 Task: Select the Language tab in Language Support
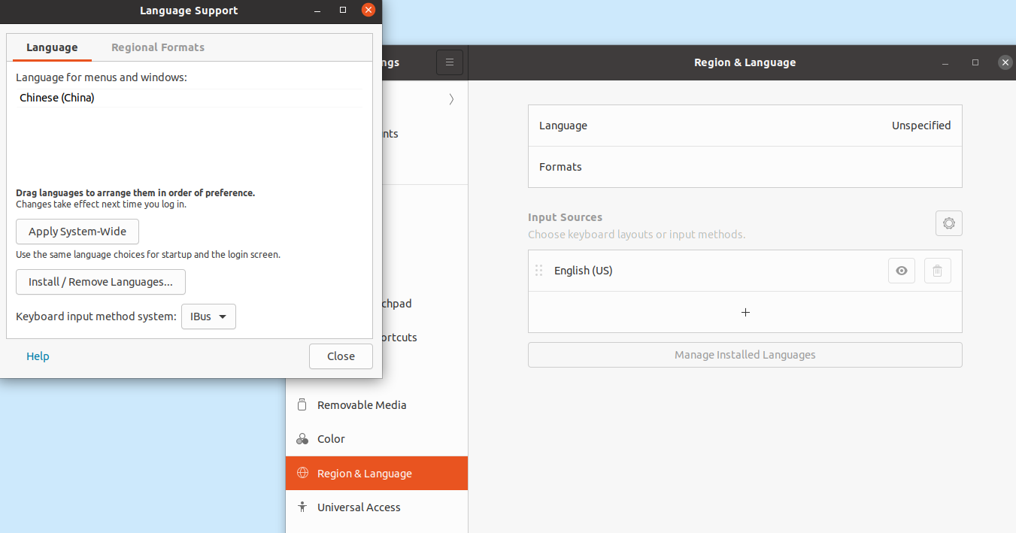pos(52,47)
